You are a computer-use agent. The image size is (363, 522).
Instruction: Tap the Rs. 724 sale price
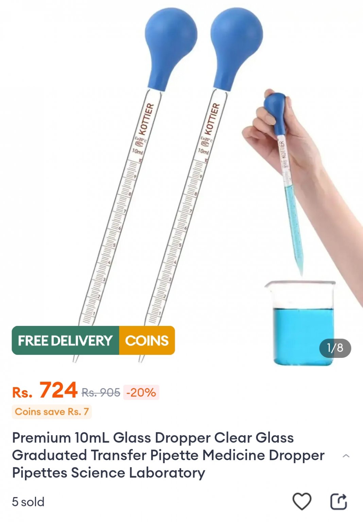[45, 390]
